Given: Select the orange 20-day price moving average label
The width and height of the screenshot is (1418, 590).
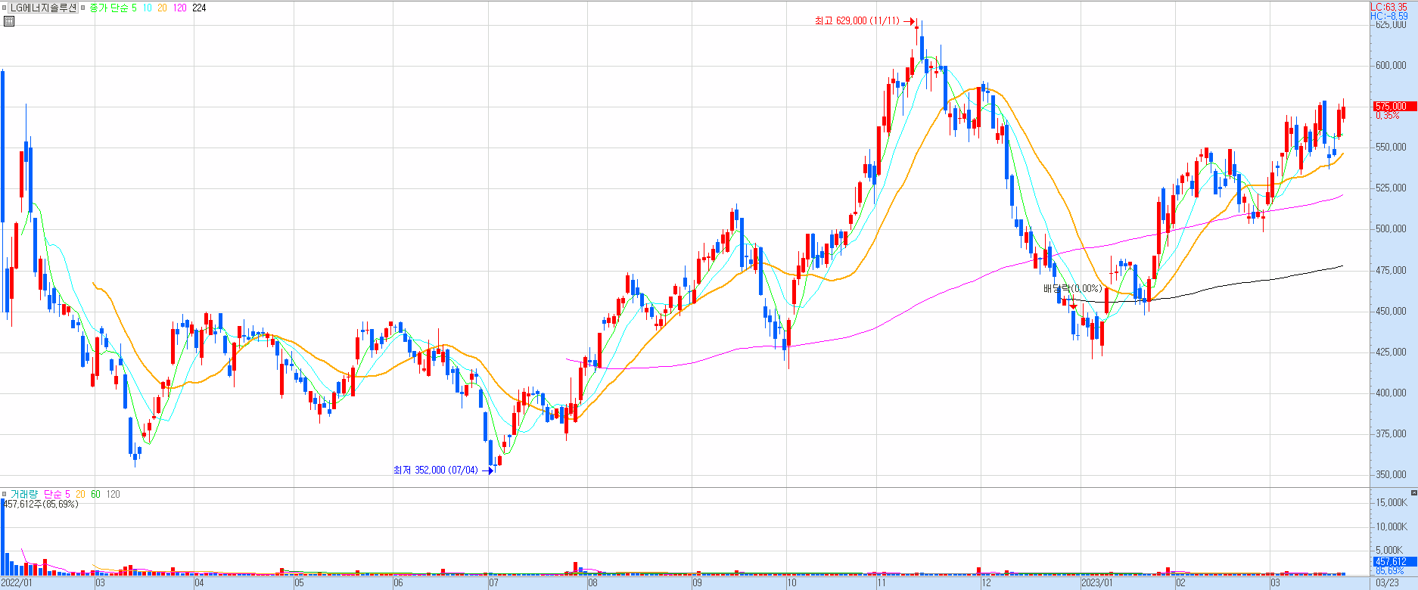Looking at the screenshot, I should click(162, 8).
